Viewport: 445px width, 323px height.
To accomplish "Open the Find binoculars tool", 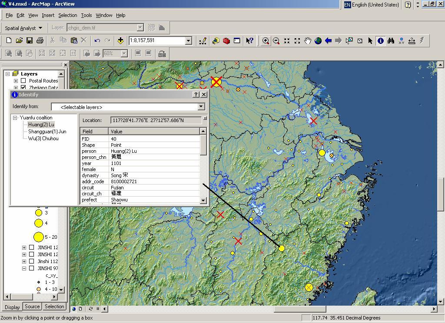I will (x=391, y=40).
